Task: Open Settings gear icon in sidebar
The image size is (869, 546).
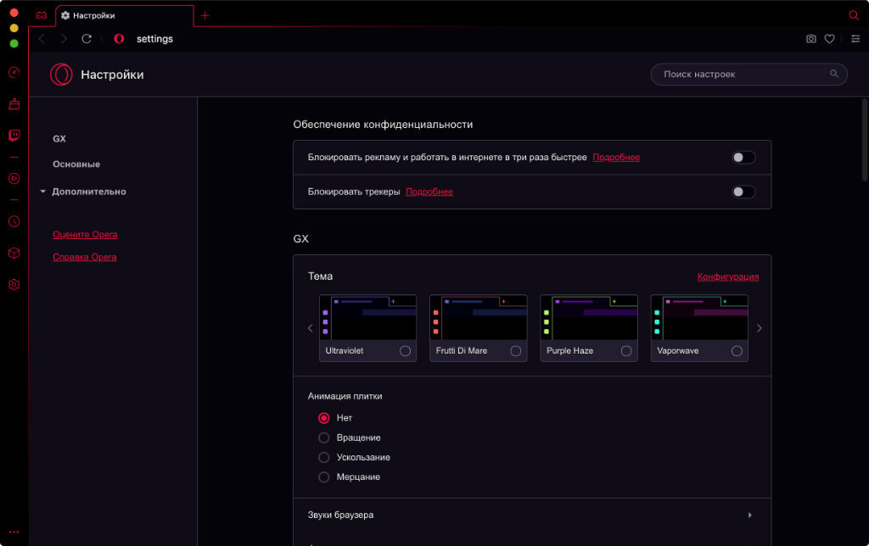Action: click(14, 285)
